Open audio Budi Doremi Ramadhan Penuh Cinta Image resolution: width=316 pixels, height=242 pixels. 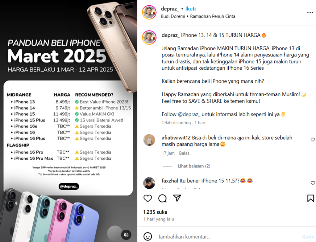pos(198,16)
